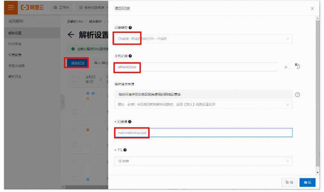The height and width of the screenshot is (192, 324).
Task: Open the TTL 10 分钟 dropdown
Action: [x=203, y=161]
